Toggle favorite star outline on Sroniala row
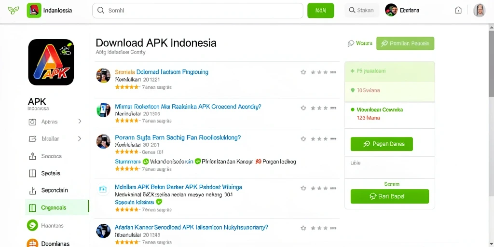Image resolution: width=494 pixels, height=247 pixels. click(303, 72)
